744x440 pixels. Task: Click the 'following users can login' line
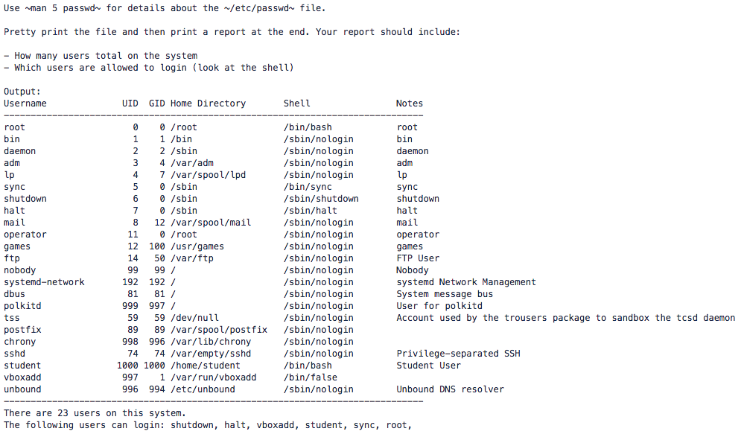(x=208, y=425)
